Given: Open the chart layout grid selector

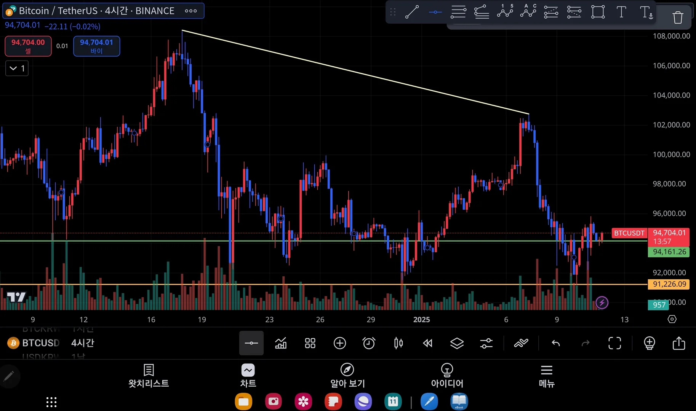Looking at the screenshot, I should point(310,343).
